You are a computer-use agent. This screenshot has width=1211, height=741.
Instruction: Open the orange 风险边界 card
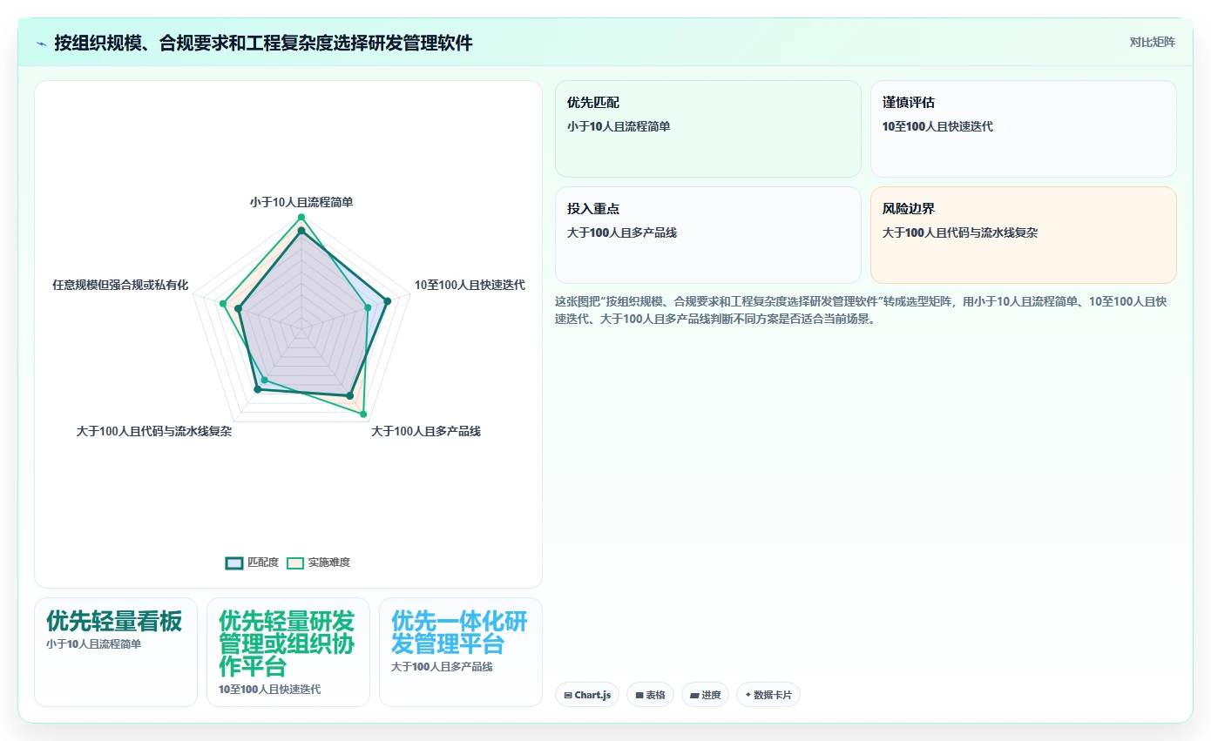coord(1024,235)
